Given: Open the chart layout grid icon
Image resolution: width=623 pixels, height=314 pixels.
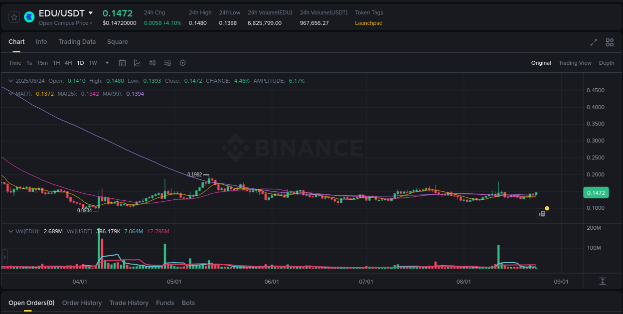Looking at the screenshot, I should 609,42.
